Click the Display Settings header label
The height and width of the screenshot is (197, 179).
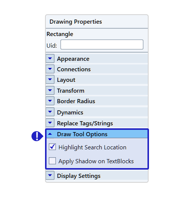pos(79,176)
